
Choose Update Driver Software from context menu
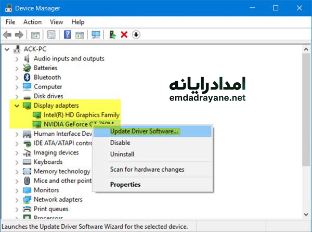click(144, 131)
